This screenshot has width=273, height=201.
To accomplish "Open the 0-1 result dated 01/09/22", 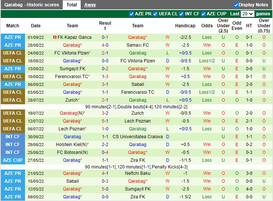I will coord(105,37).
